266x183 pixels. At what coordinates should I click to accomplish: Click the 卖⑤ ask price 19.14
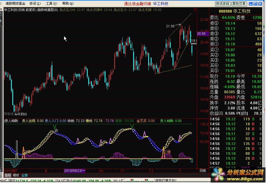click(x=230, y=23)
